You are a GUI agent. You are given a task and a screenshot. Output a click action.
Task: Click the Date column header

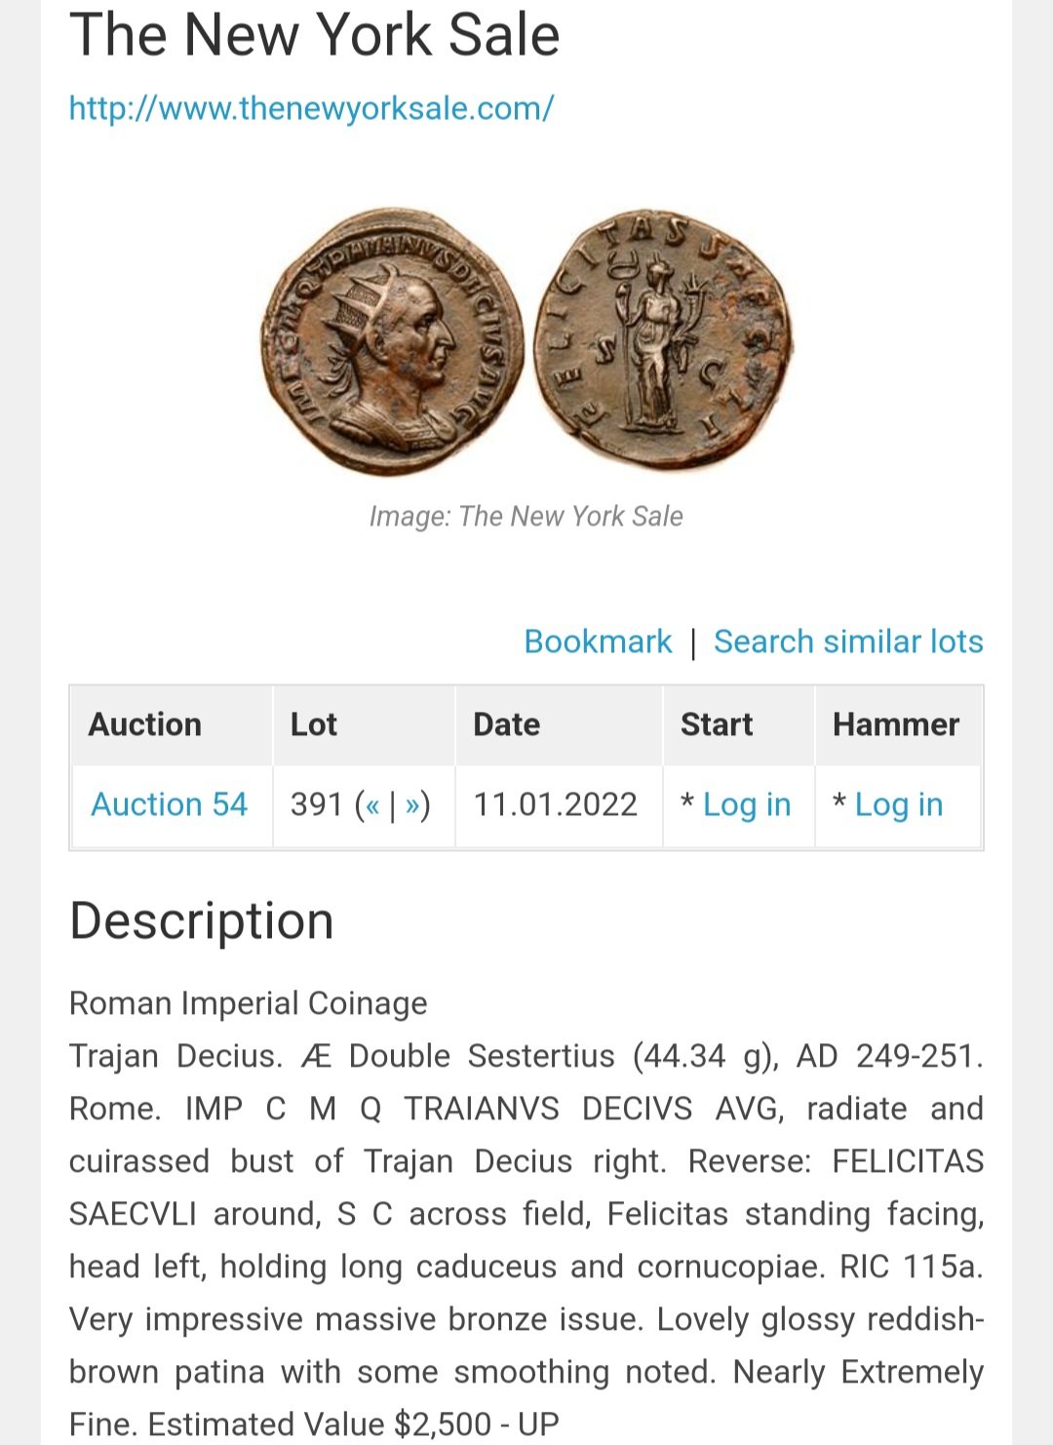(506, 724)
